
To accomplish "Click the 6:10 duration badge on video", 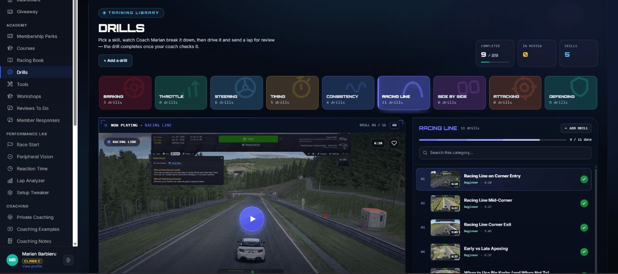I will click(x=378, y=143).
